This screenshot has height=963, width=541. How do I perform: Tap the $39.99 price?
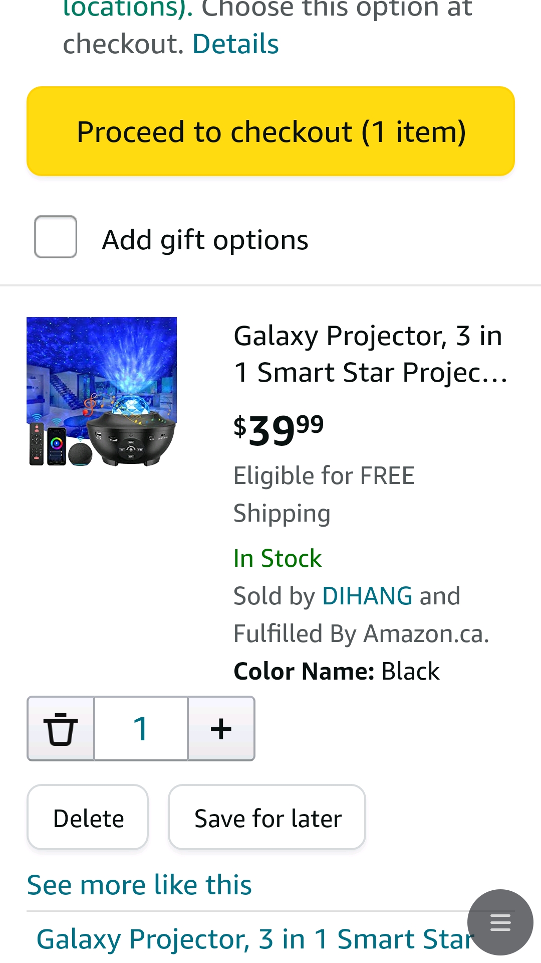(279, 430)
